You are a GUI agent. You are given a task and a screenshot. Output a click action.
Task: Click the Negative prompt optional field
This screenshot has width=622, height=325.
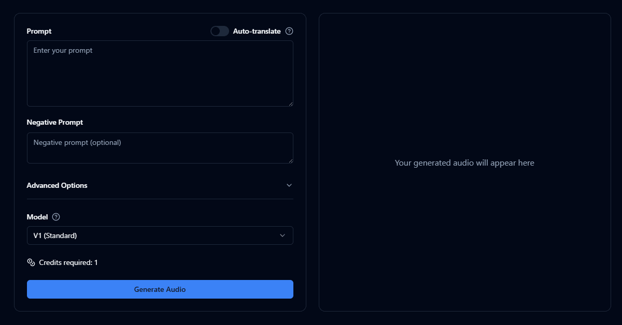[x=160, y=147]
